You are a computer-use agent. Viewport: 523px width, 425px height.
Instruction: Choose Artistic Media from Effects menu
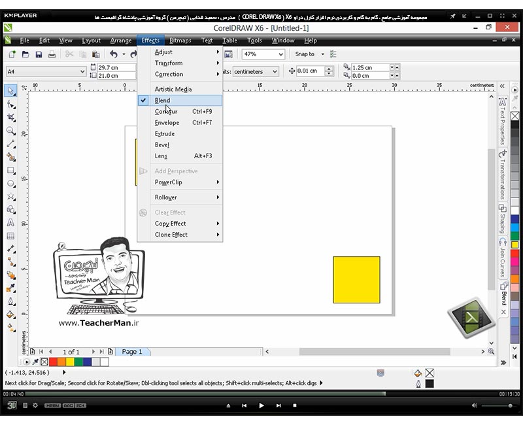point(180,89)
